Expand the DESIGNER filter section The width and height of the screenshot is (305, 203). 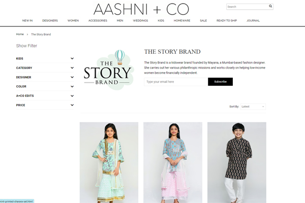pos(45,77)
